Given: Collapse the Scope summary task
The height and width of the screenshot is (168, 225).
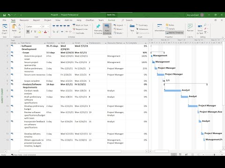Looking at the screenshot, I should 22,53.
